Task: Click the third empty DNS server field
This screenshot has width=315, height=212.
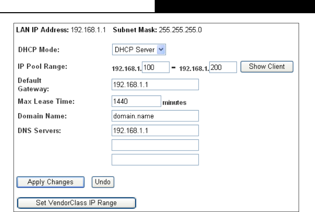Action: coord(155,160)
